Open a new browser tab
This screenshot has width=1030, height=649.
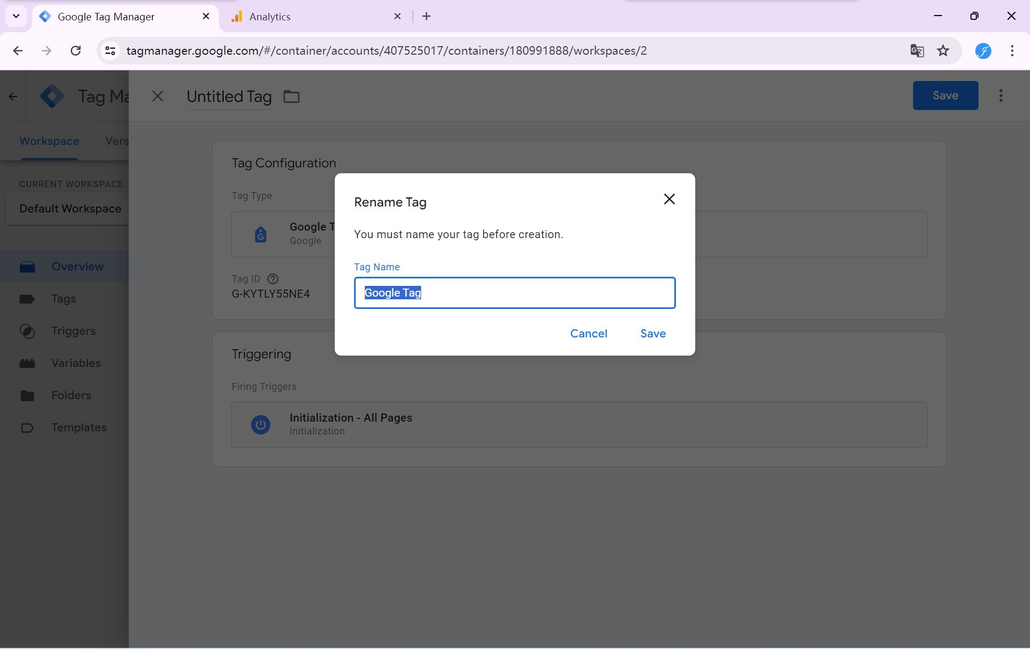[426, 17]
